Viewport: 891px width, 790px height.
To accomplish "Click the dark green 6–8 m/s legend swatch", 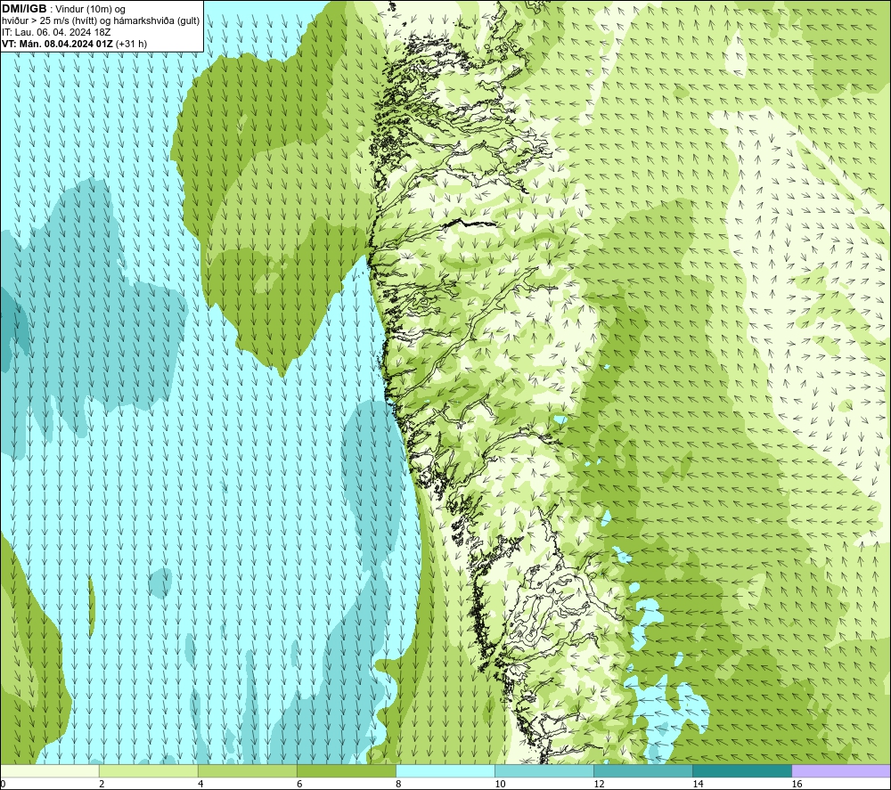I will pos(347,771).
